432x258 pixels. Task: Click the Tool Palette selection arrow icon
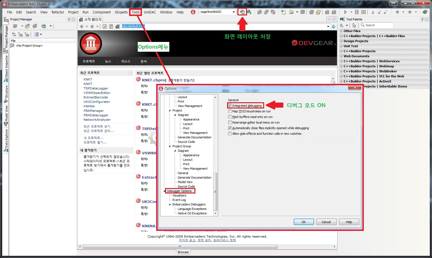(x=354, y=25)
